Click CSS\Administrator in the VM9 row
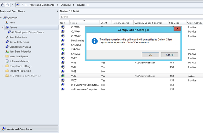203x133 pixels. tap(145, 76)
